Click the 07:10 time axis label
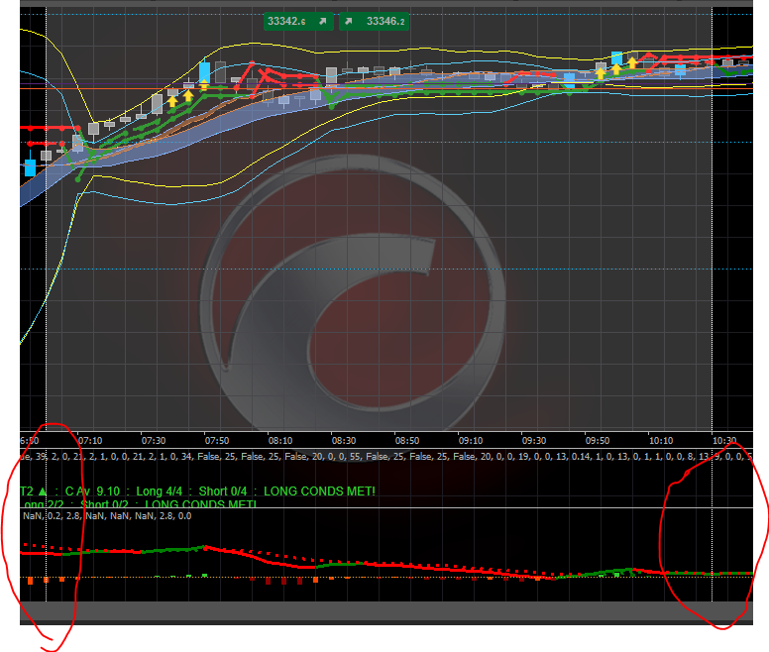The image size is (769, 652). (x=90, y=441)
